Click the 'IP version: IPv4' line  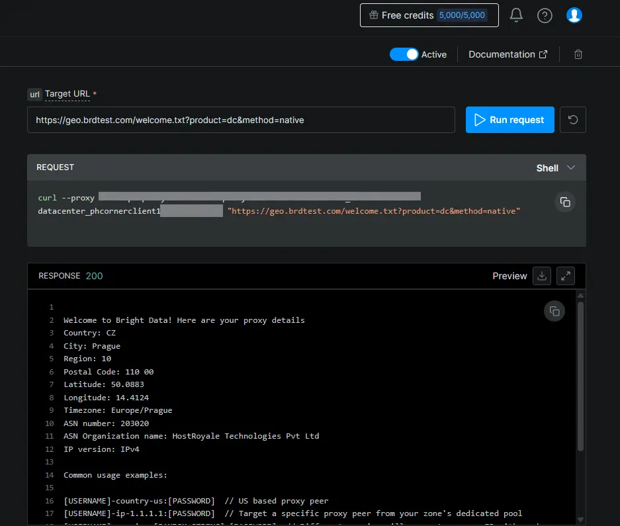coord(101,449)
